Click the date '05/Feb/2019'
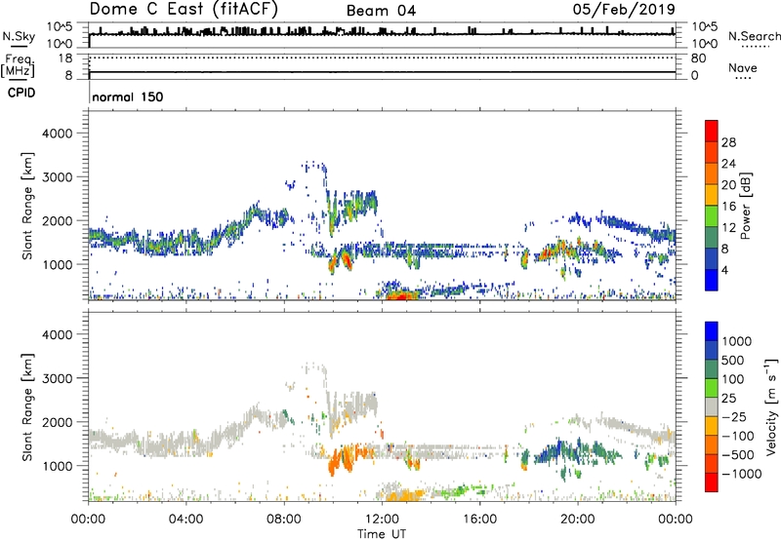Viewport: 781px width, 540px height. [x=624, y=9]
